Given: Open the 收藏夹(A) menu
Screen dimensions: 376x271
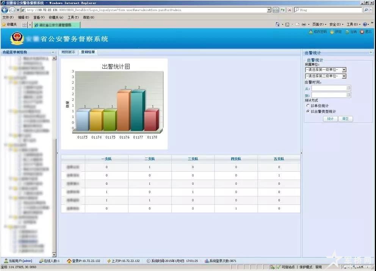Looking at the screenshot, I should 56,17.
